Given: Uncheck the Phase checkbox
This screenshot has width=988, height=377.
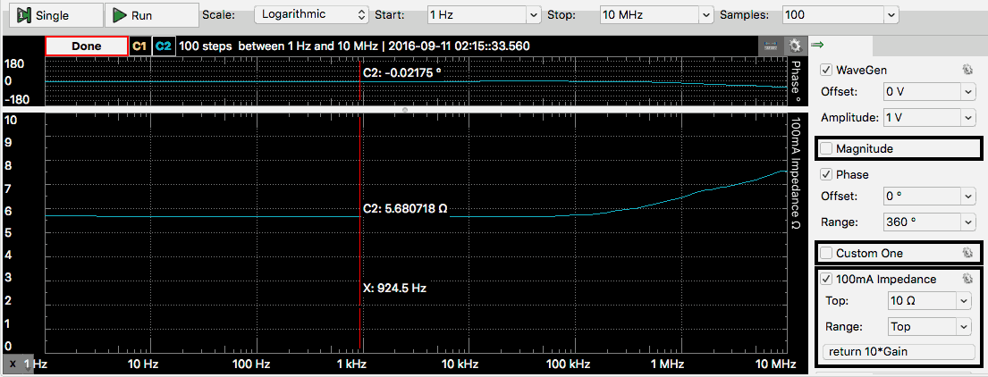Looking at the screenshot, I should tap(827, 174).
